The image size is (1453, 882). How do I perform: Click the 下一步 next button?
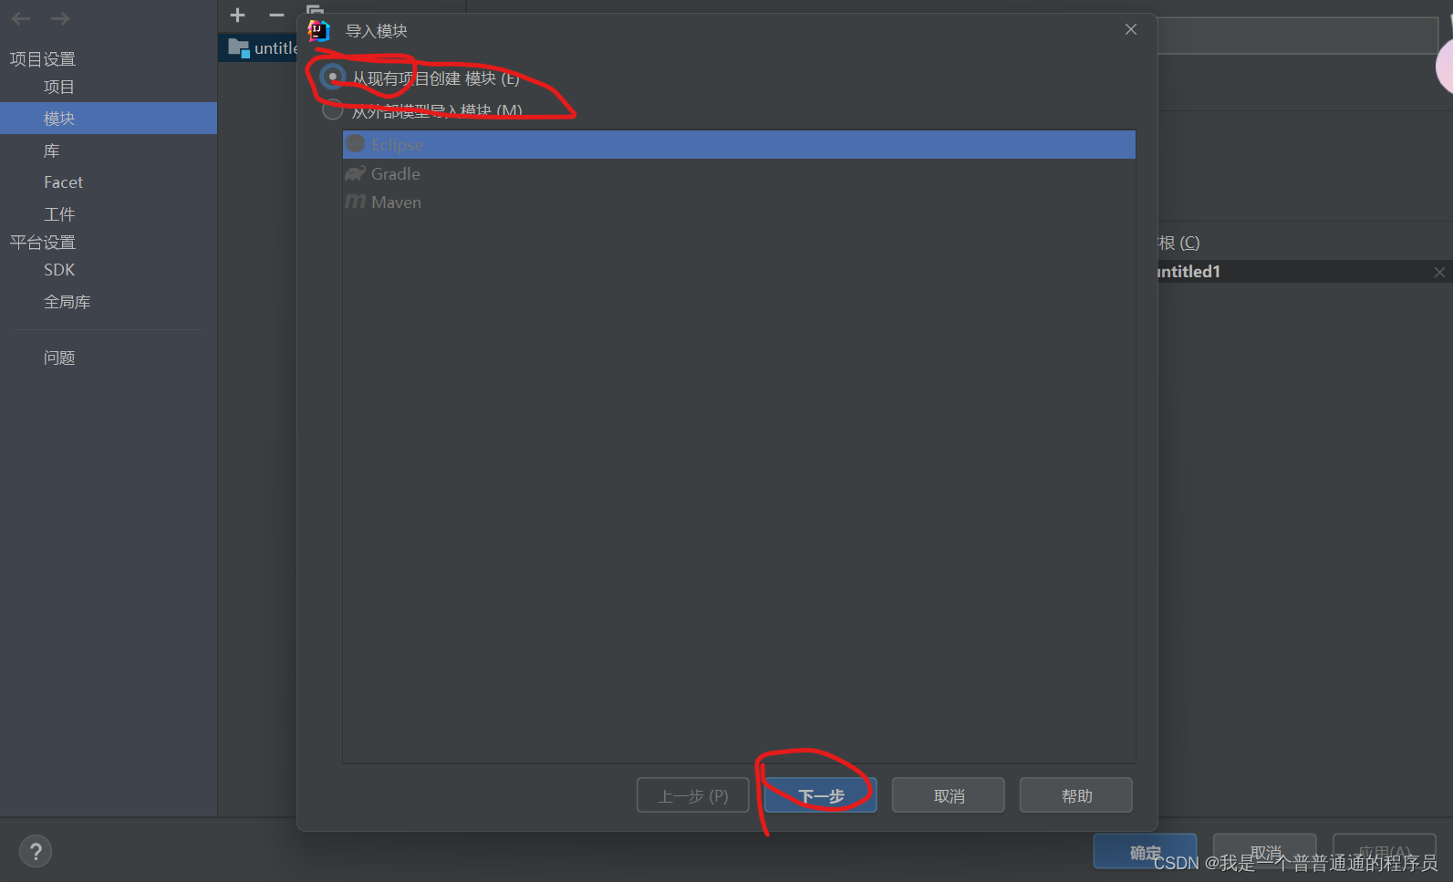click(x=821, y=795)
